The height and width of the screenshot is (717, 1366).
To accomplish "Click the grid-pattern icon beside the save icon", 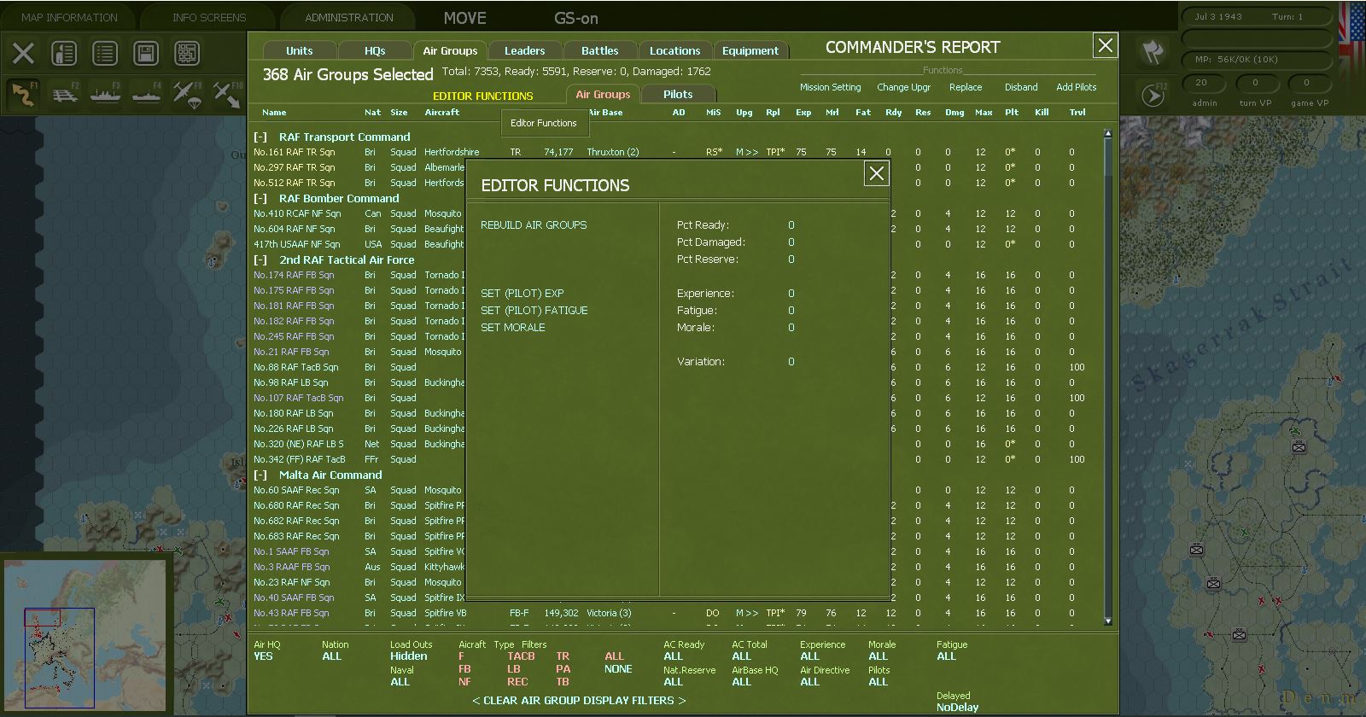I will point(187,54).
